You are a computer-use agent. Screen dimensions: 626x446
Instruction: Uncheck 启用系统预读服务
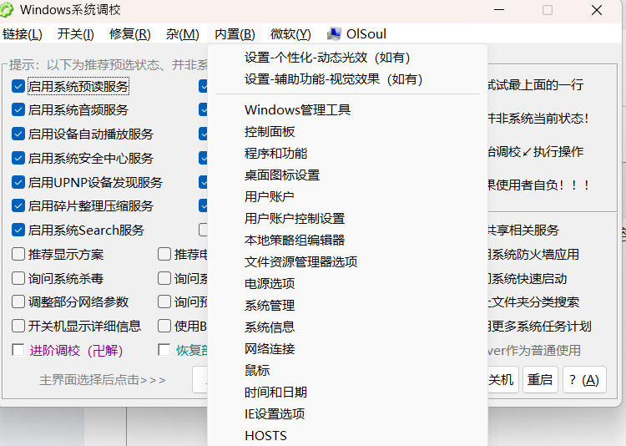pyautogui.click(x=18, y=86)
